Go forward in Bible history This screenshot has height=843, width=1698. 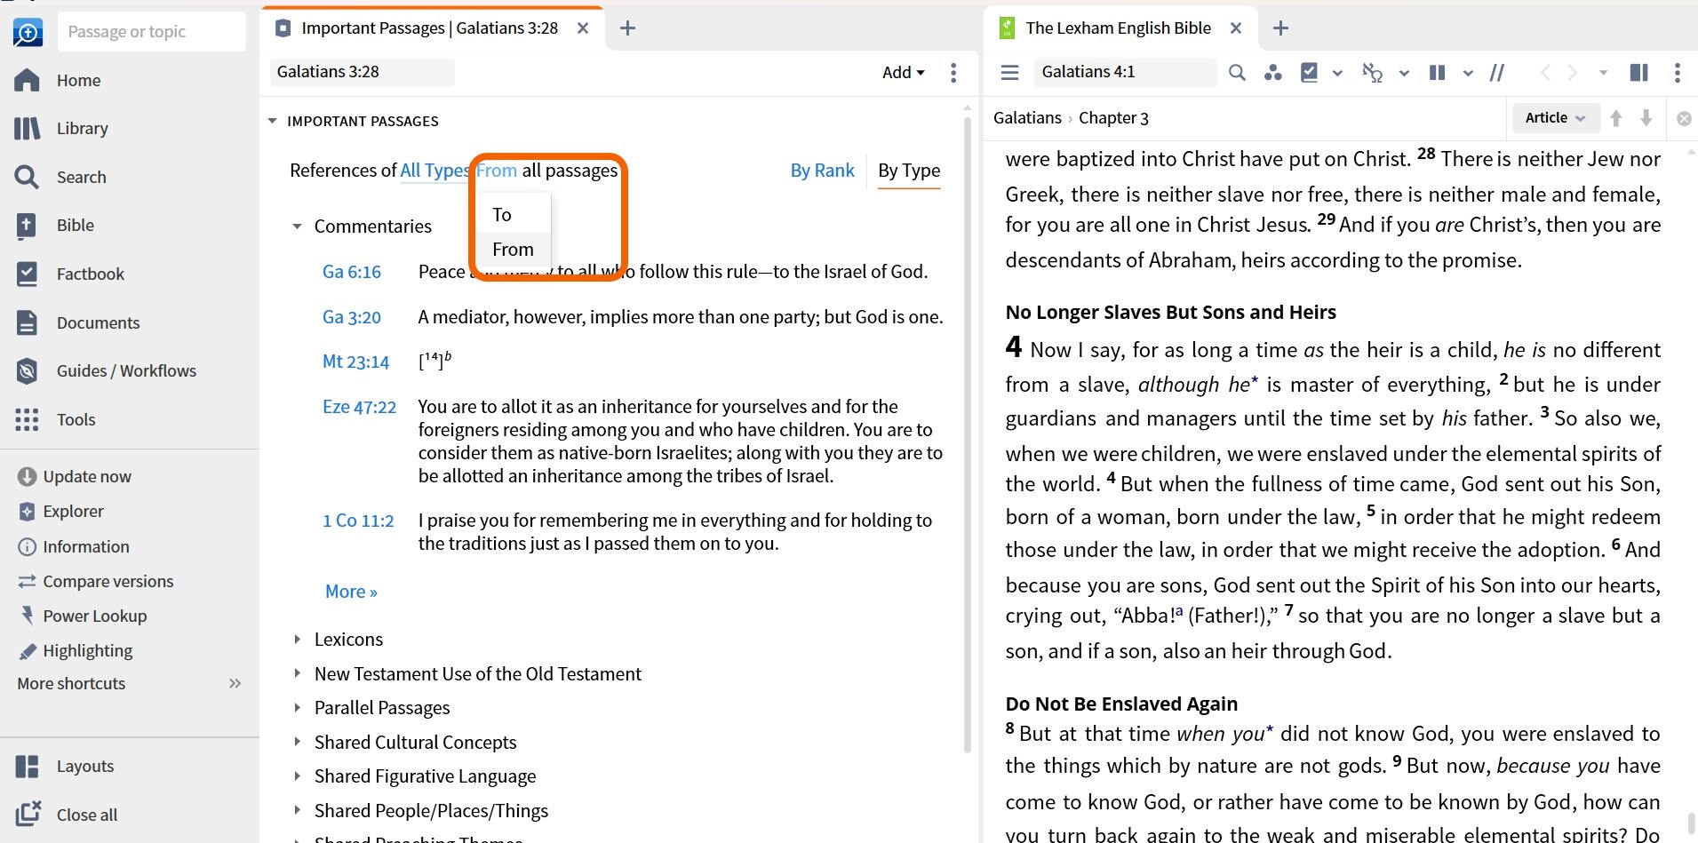tap(1573, 72)
